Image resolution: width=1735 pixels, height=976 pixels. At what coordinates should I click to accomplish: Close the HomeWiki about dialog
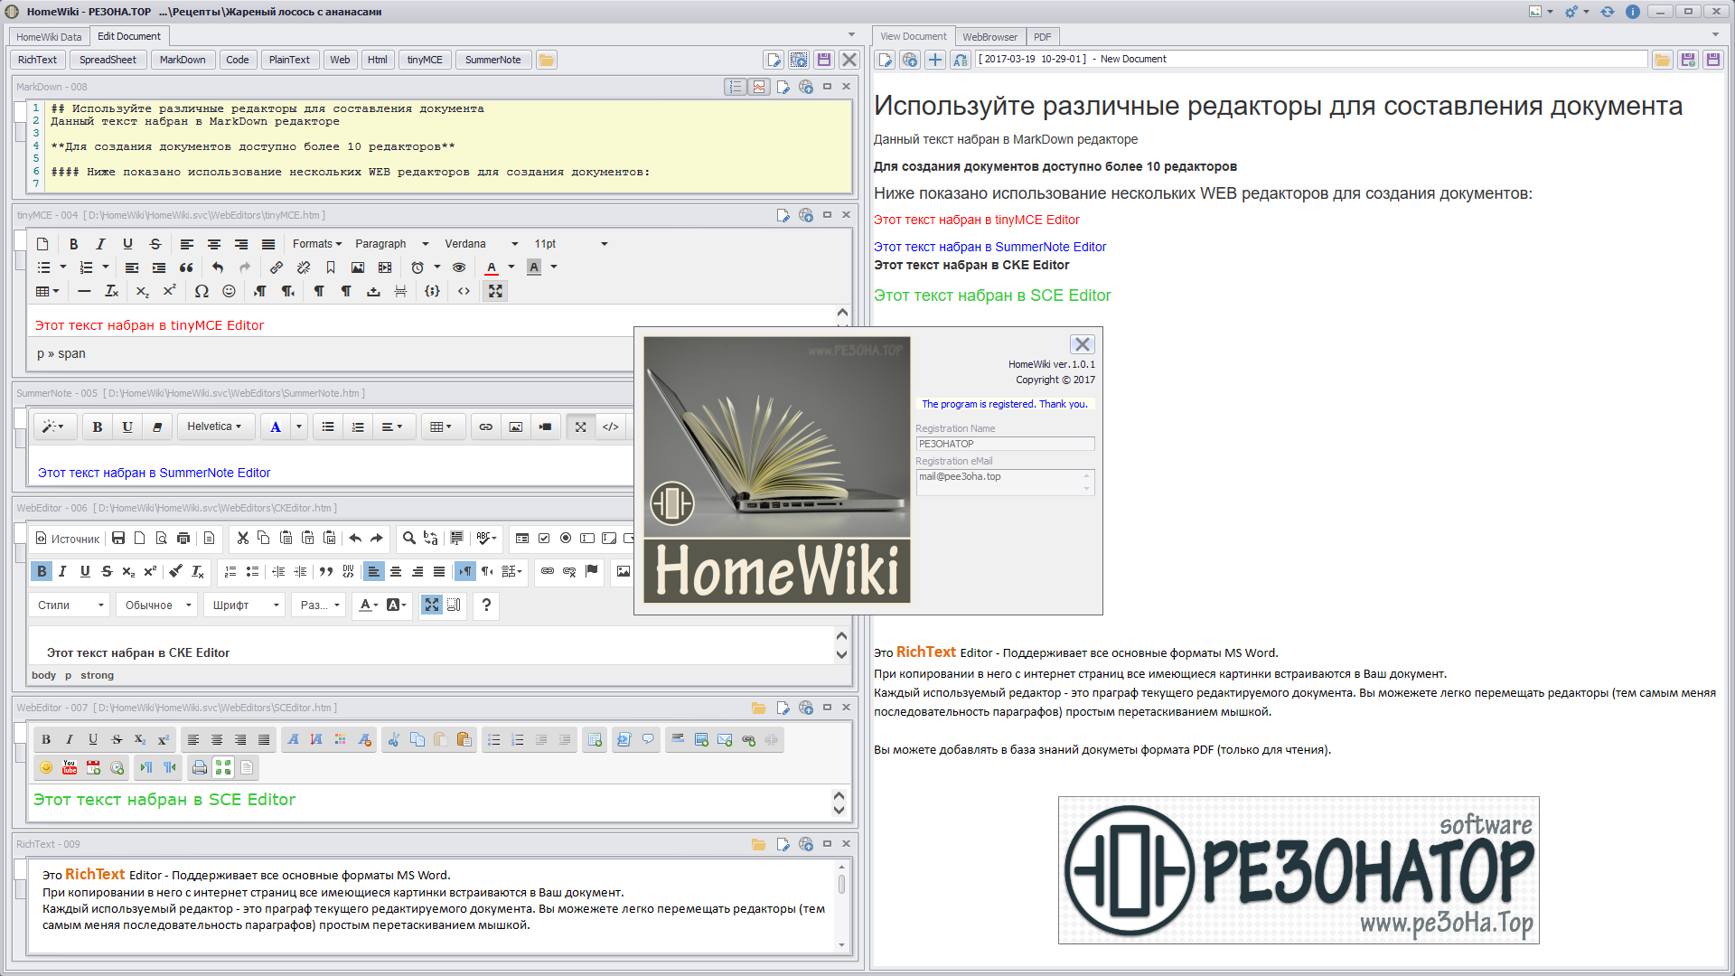(1082, 344)
